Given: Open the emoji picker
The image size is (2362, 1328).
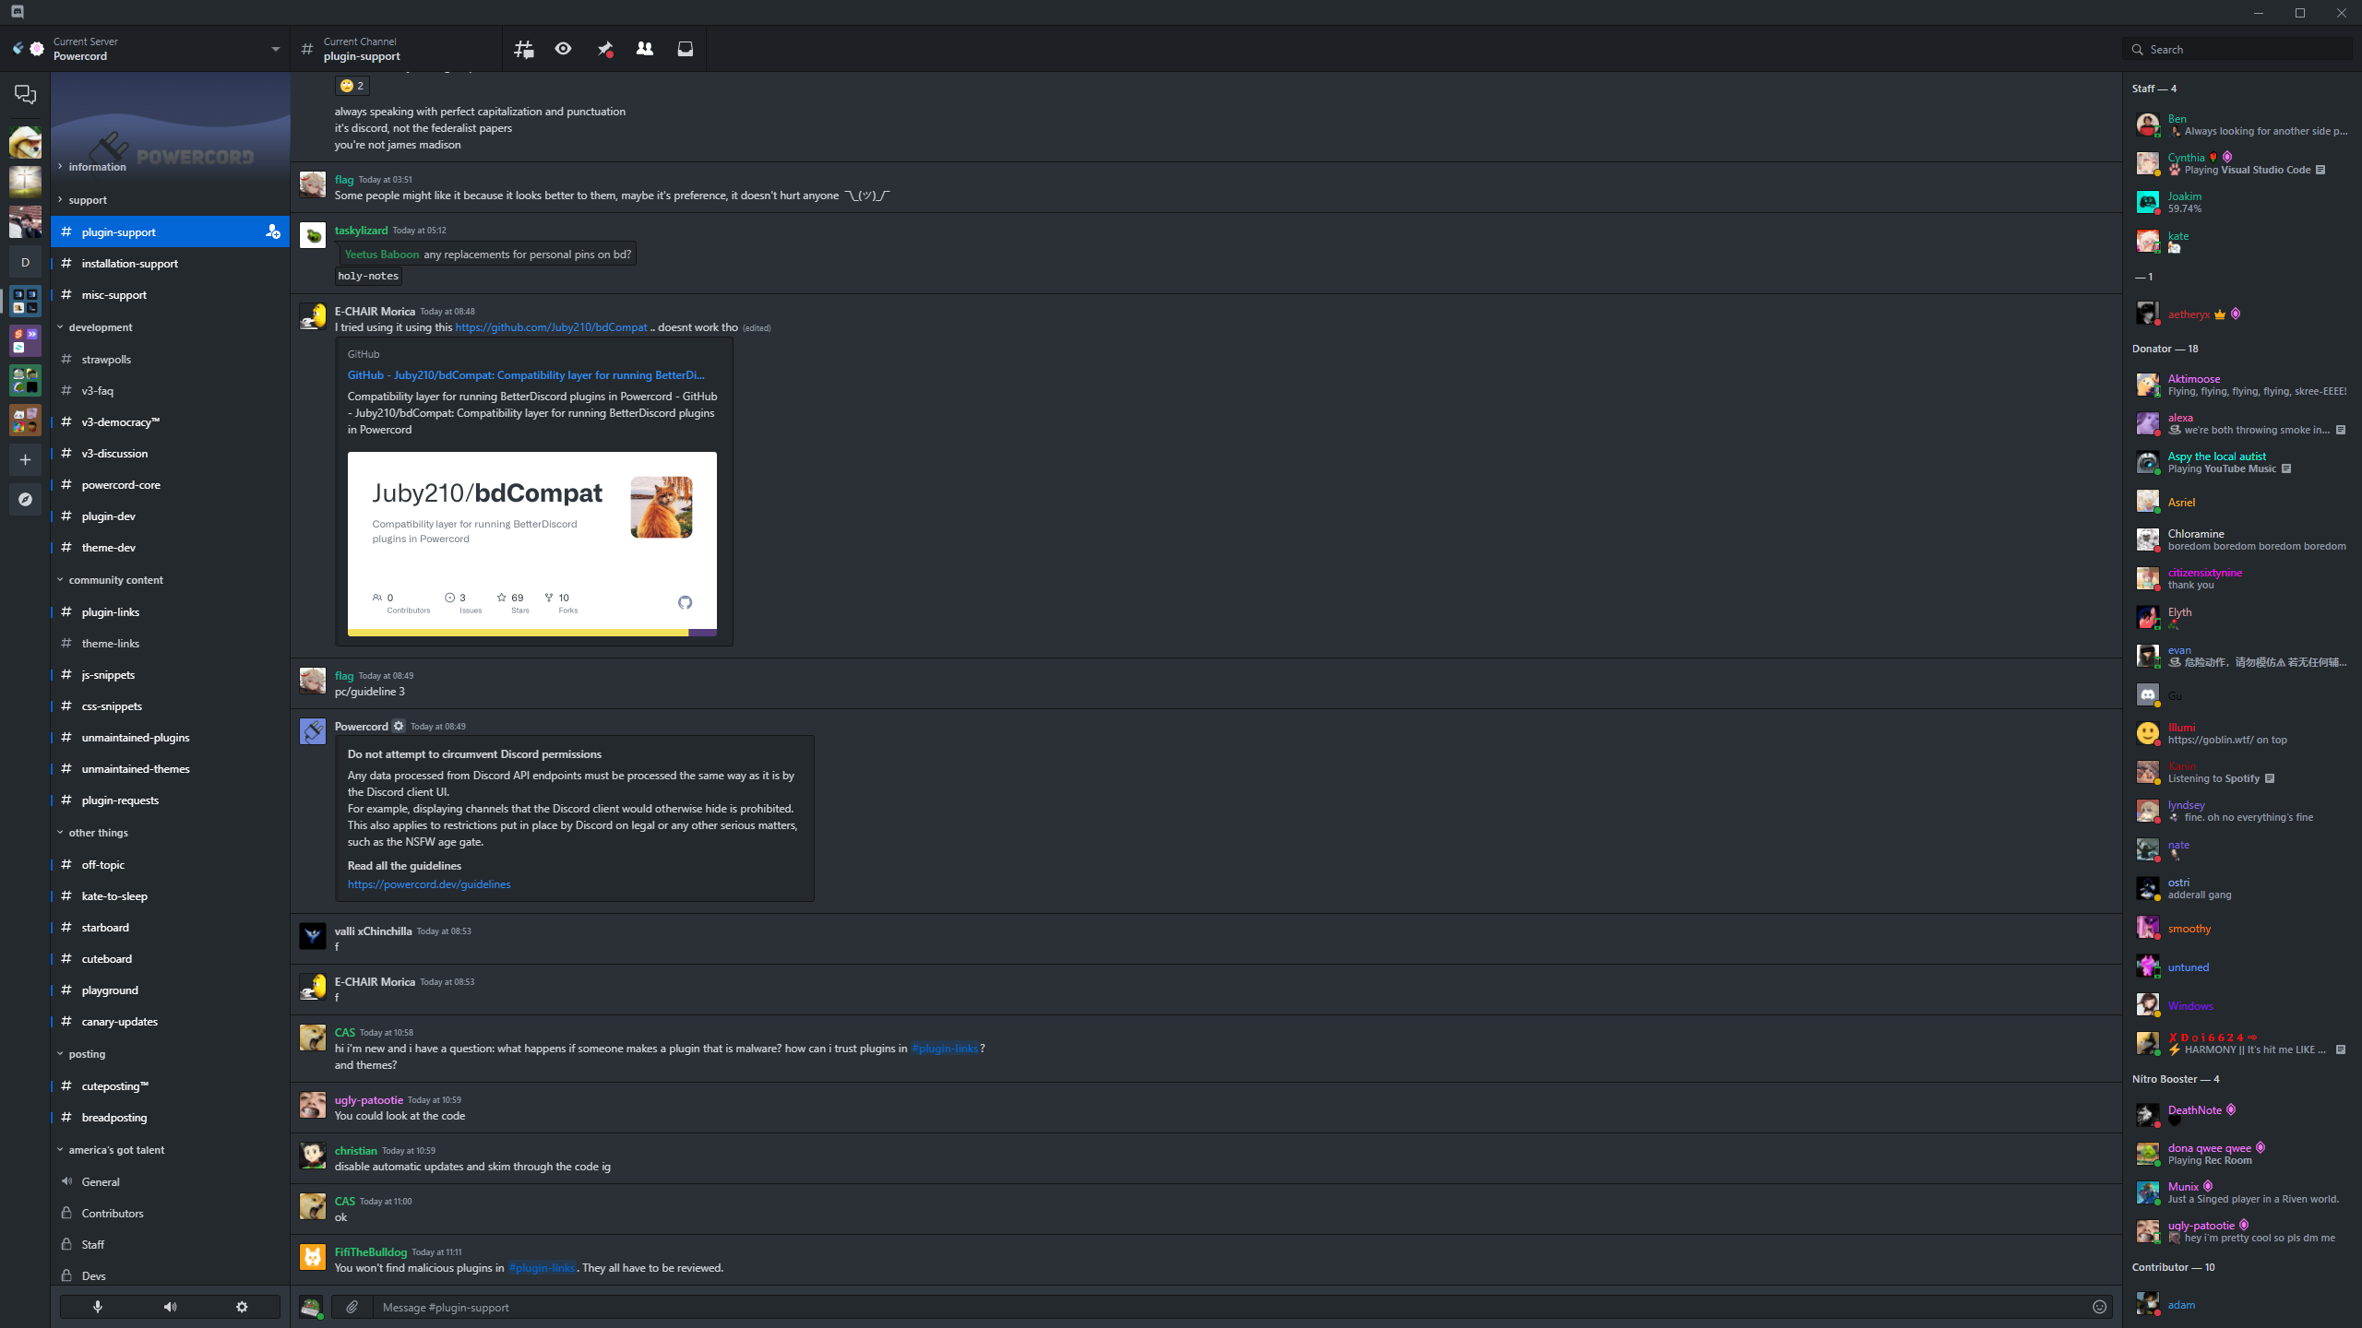Looking at the screenshot, I should [x=2098, y=1306].
